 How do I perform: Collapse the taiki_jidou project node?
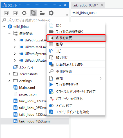coord(4,27)
